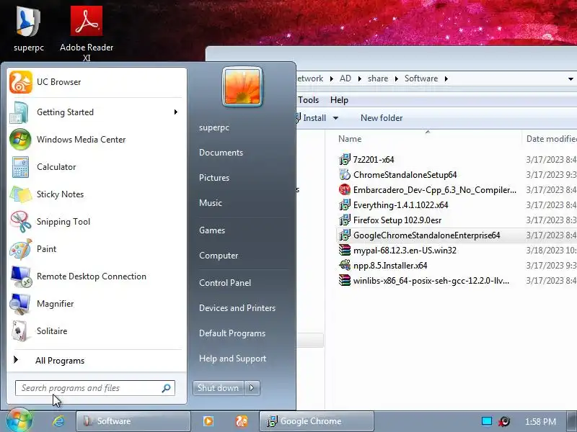This screenshot has height=432, width=577.
Task: Click the UC Browser taskbar icon
Action: pos(242,421)
